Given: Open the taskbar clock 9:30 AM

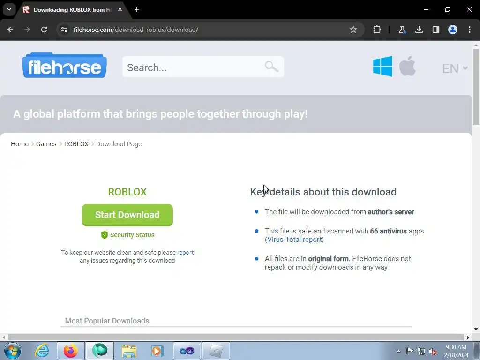Looking at the screenshot, I should click(x=456, y=351).
